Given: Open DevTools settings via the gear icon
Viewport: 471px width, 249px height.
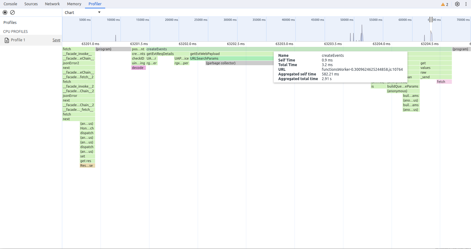Looking at the screenshot, I should tap(457, 4).
